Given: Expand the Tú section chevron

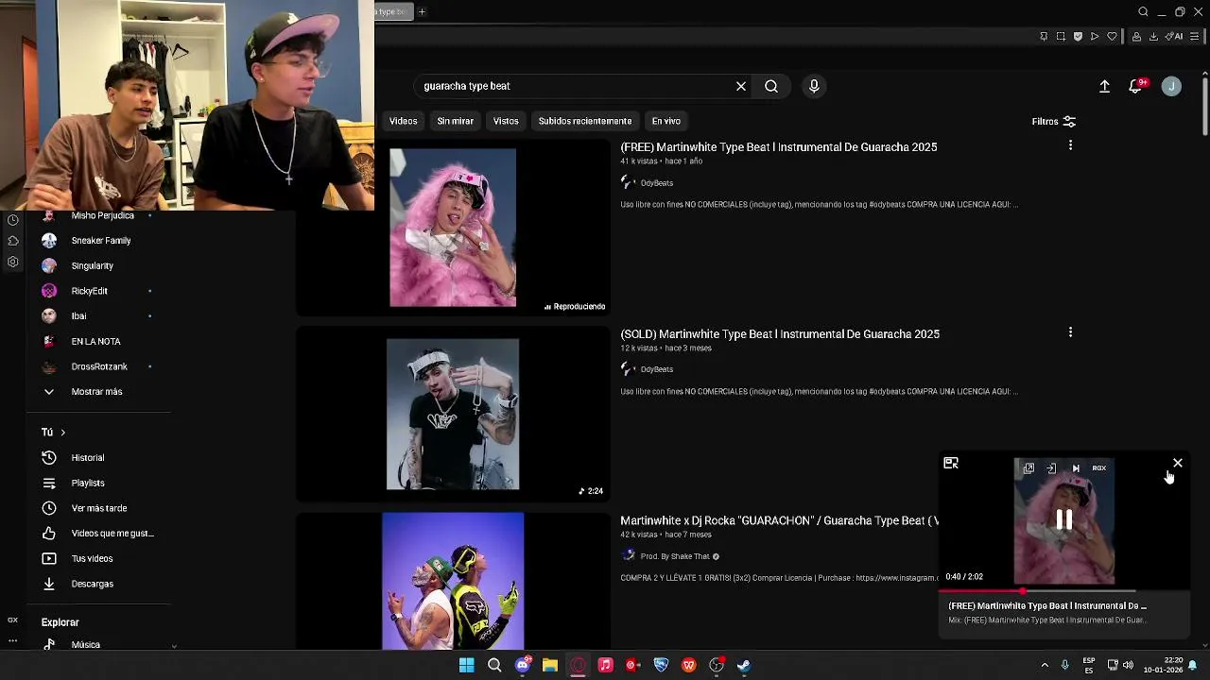Looking at the screenshot, I should pyautogui.click(x=62, y=433).
